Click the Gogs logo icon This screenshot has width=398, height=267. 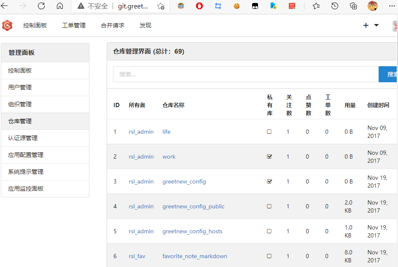click(6, 25)
